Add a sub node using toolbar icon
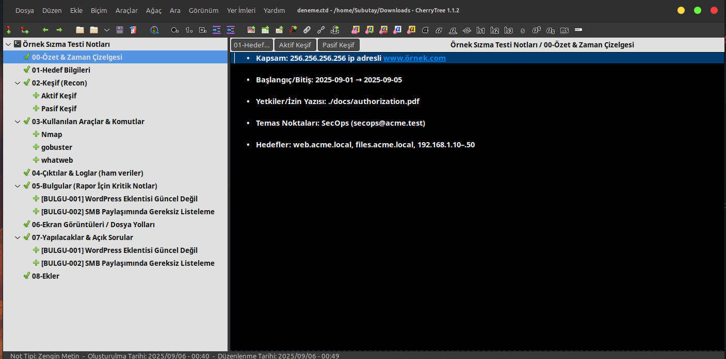 click(24, 30)
